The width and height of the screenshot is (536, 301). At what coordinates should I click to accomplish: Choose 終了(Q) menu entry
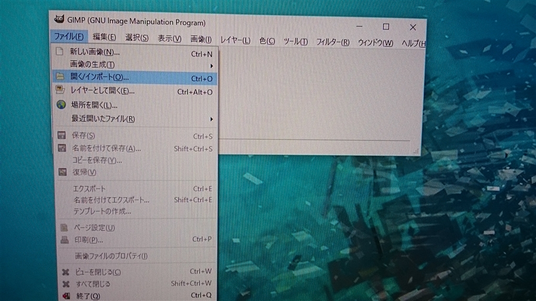pos(138,296)
